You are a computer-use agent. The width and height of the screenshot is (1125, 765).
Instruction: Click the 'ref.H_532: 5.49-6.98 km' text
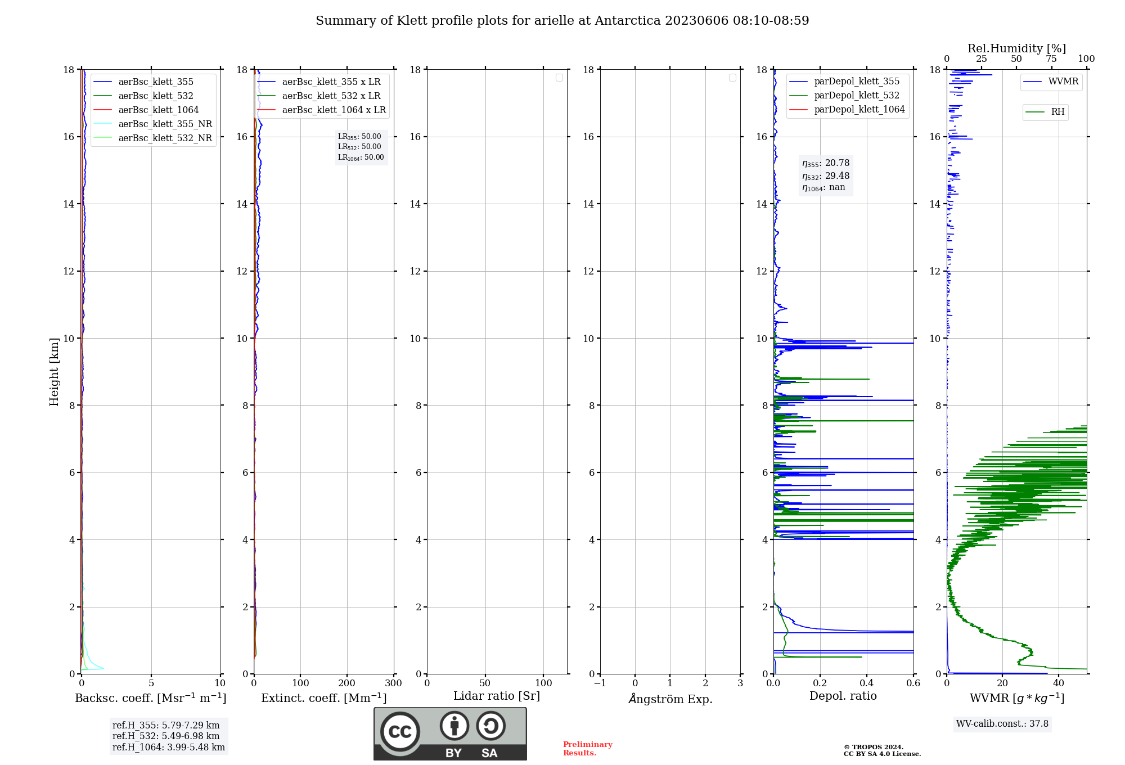pyautogui.click(x=166, y=736)
